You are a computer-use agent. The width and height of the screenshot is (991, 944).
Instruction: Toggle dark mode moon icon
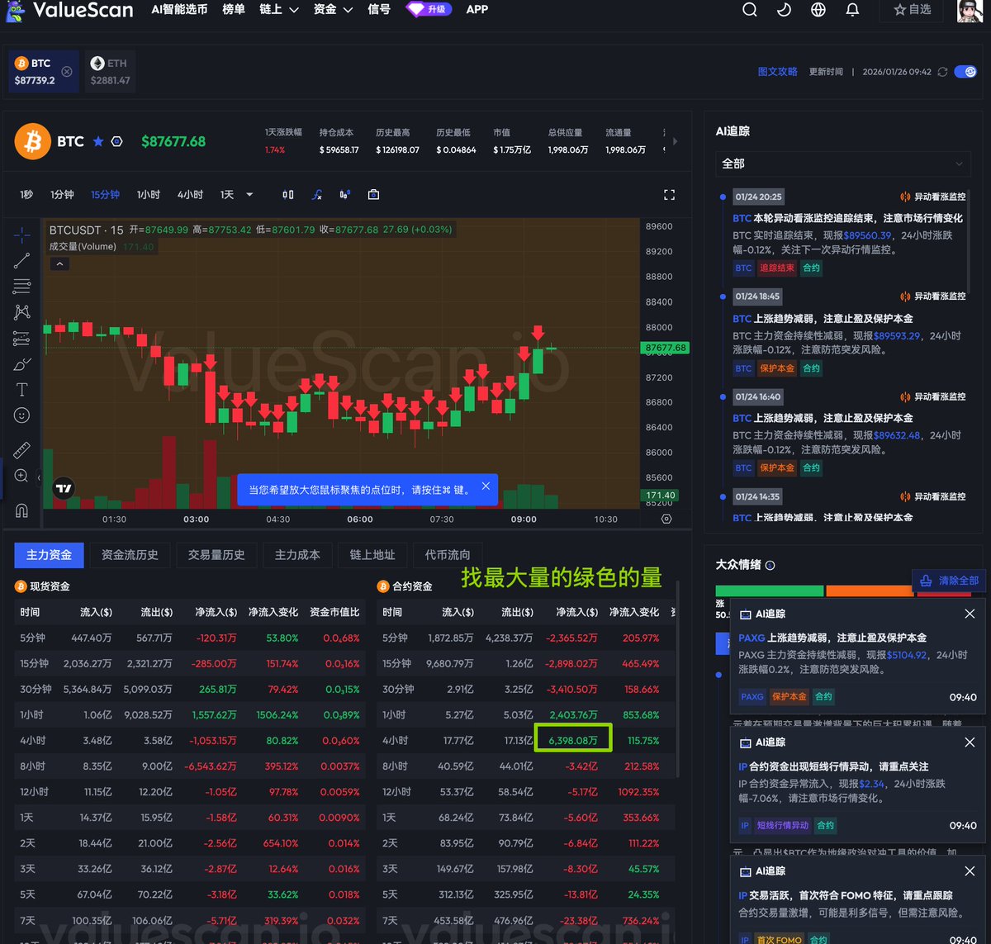tap(785, 10)
